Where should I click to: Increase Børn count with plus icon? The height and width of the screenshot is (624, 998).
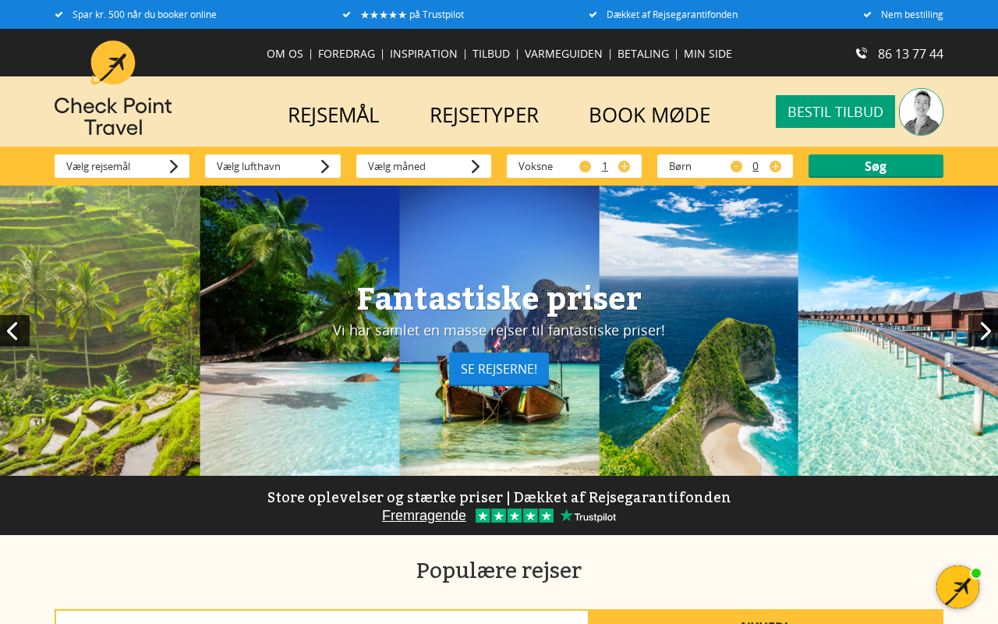[775, 166]
